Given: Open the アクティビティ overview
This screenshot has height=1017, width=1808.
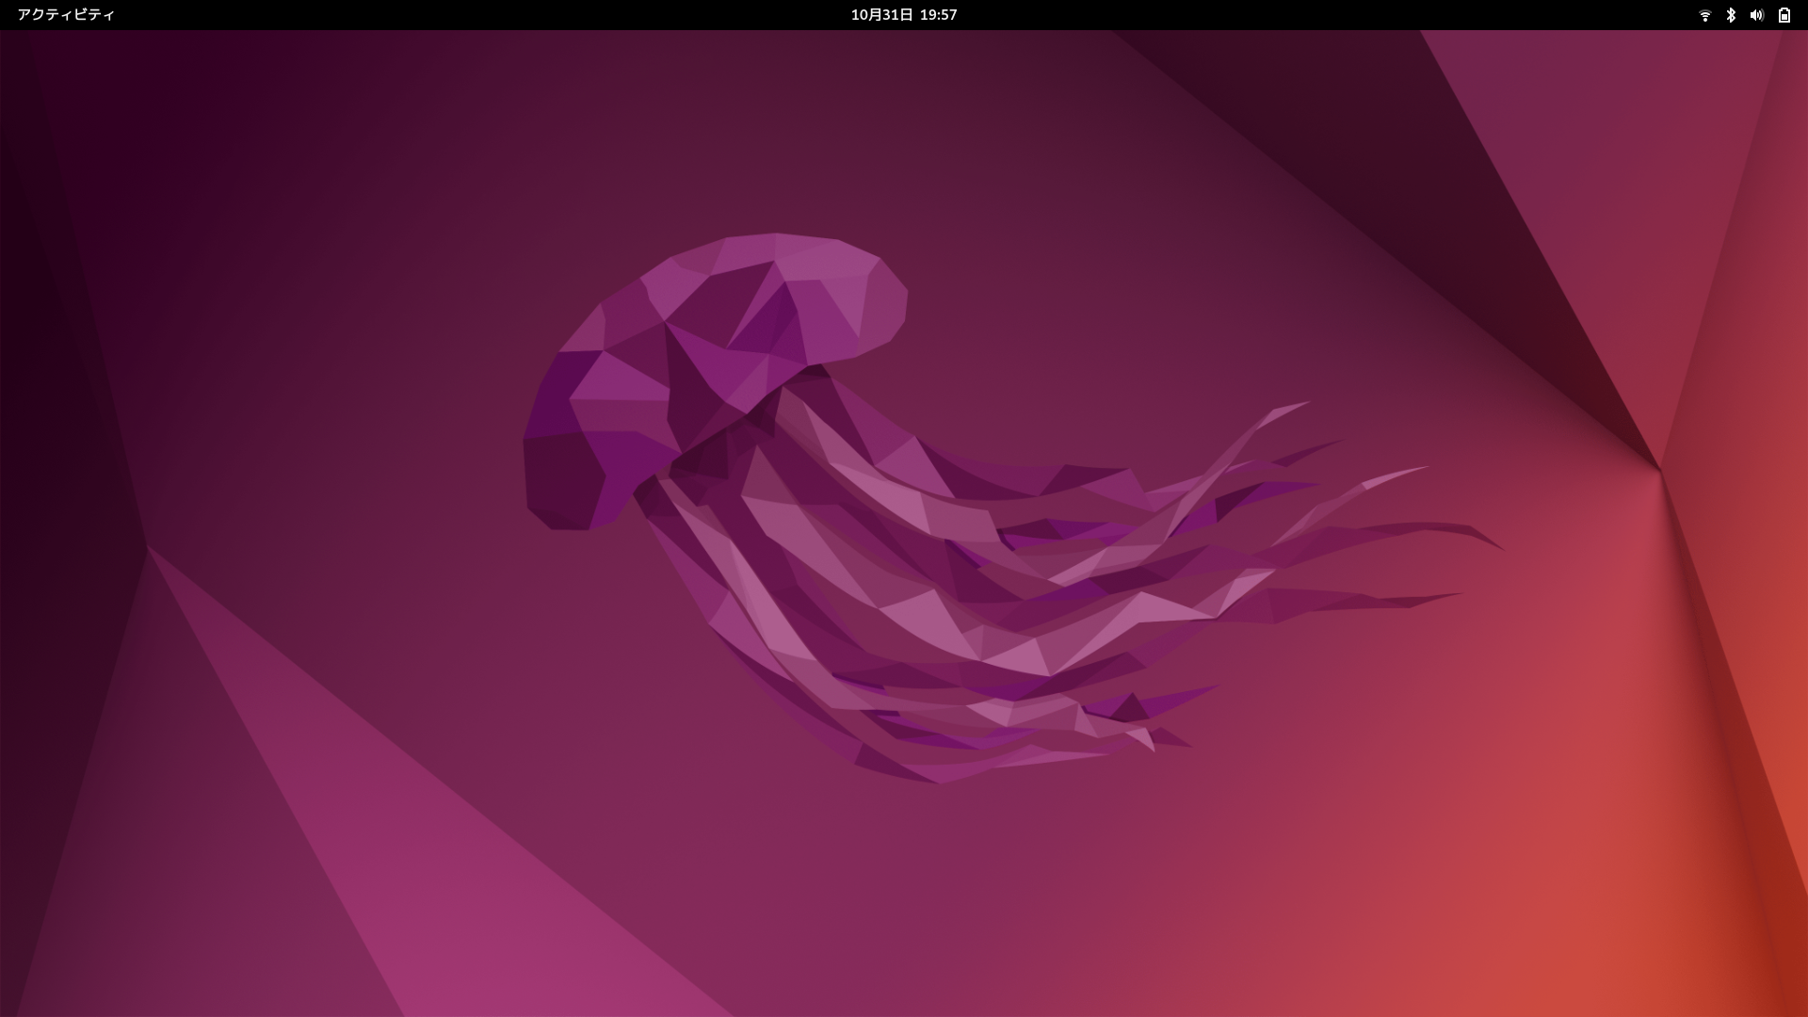Looking at the screenshot, I should [66, 15].
